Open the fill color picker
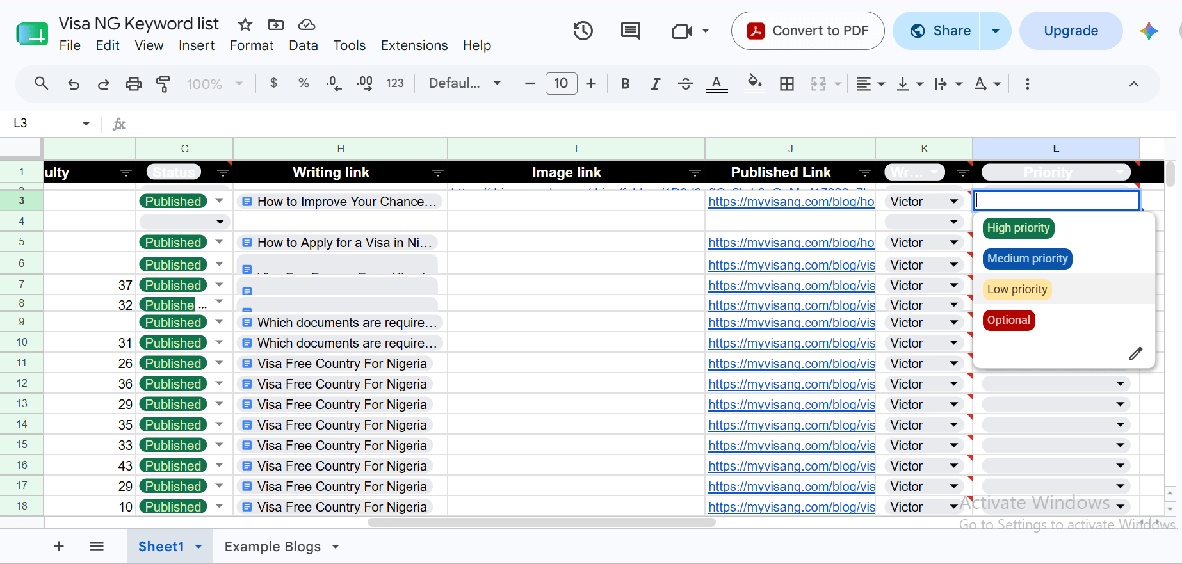Screen dimensions: 1182x564 [755, 83]
